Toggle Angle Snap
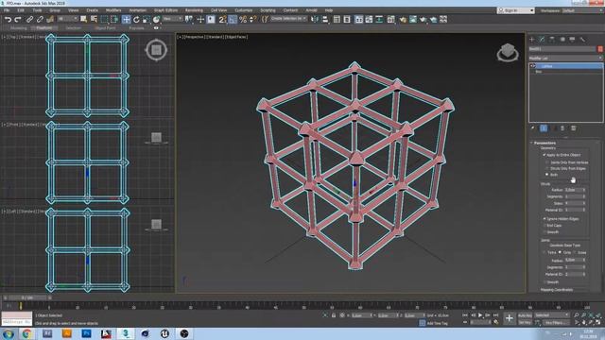The width and height of the screenshot is (605, 340). 233,19
